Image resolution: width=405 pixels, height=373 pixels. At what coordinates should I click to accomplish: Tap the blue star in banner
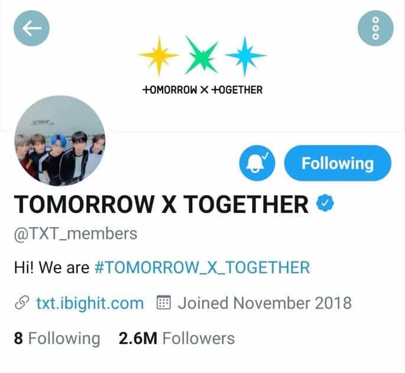pos(245,55)
